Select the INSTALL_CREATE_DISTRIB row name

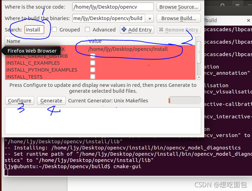pyautogui.click(x=37, y=56)
